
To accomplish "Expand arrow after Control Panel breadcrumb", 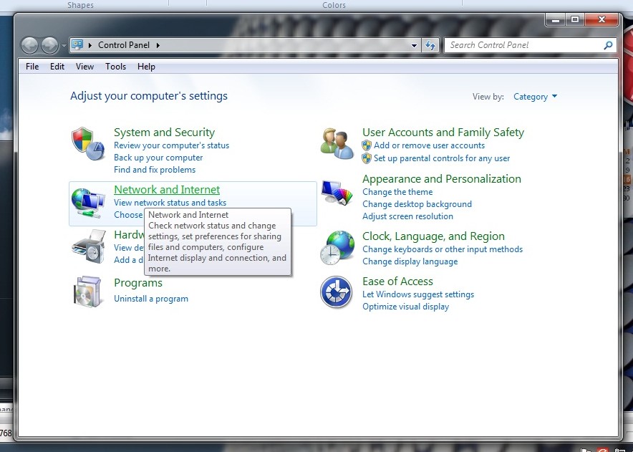I will [158, 45].
